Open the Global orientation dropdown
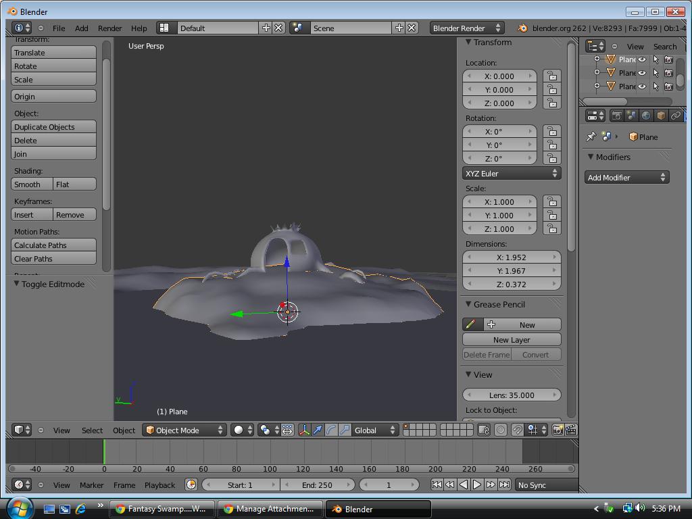Viewport: 692px width, 519px height. click(x=374, y=430)
